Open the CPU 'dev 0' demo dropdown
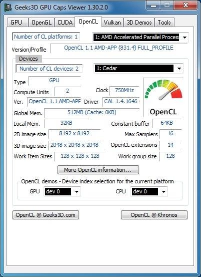 149,191
